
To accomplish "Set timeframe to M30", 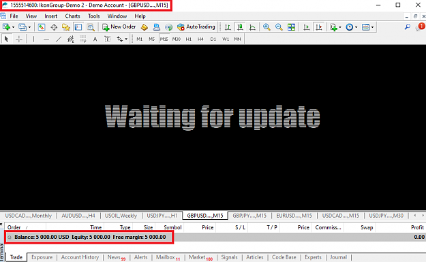I will (x=177, y=39).
